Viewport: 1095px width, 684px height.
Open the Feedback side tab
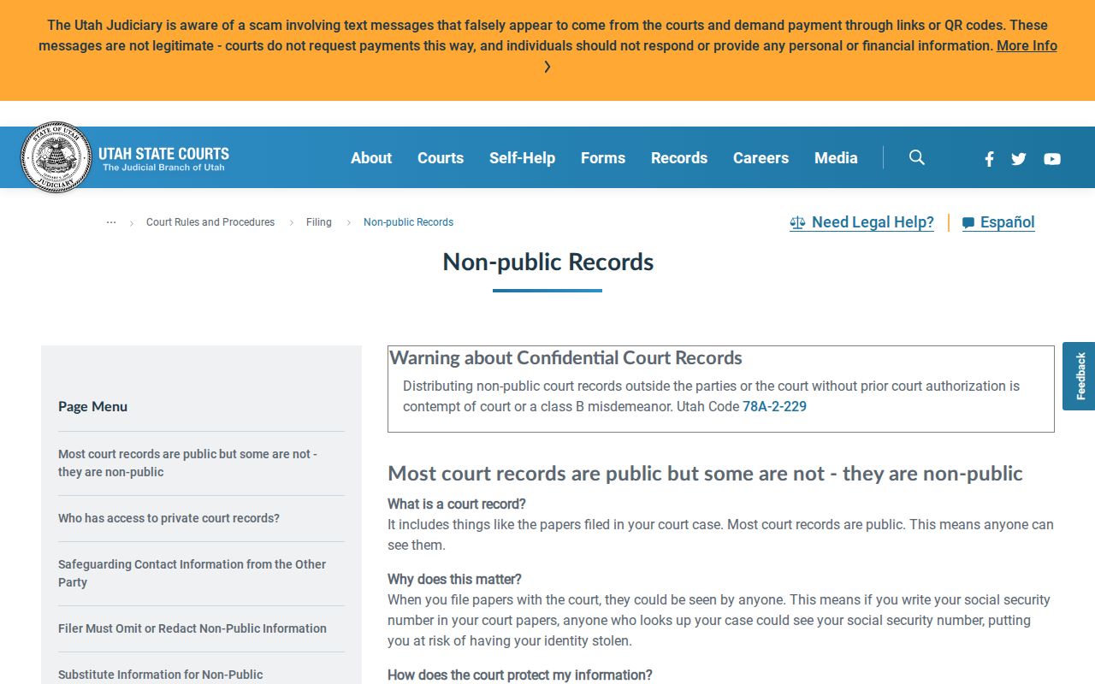click(x=1080, y=376)
